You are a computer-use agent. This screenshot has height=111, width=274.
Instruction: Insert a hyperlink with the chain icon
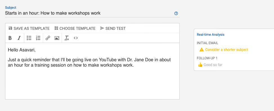pos(48,38)
